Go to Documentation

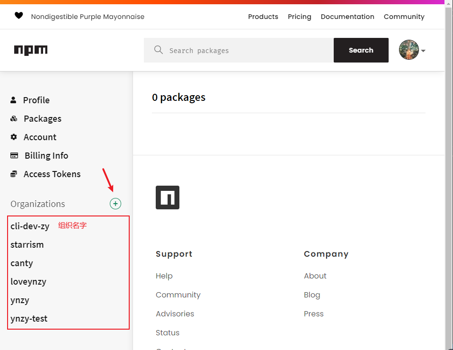point(347,17)
